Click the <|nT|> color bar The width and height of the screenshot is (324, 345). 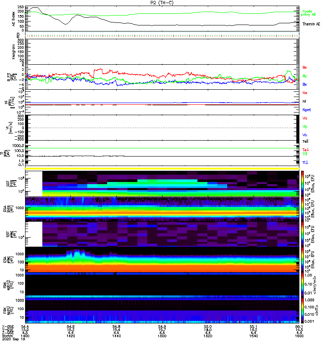point(302,310)
